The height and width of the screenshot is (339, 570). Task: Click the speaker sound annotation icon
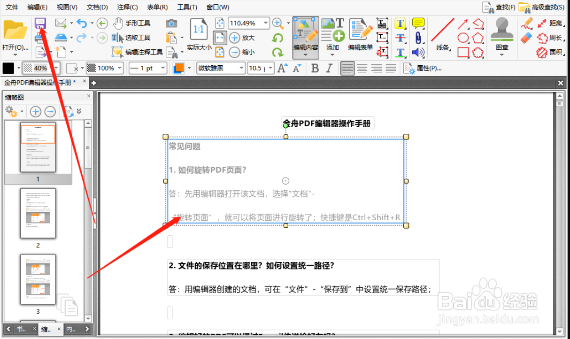(x=418, y=52)
